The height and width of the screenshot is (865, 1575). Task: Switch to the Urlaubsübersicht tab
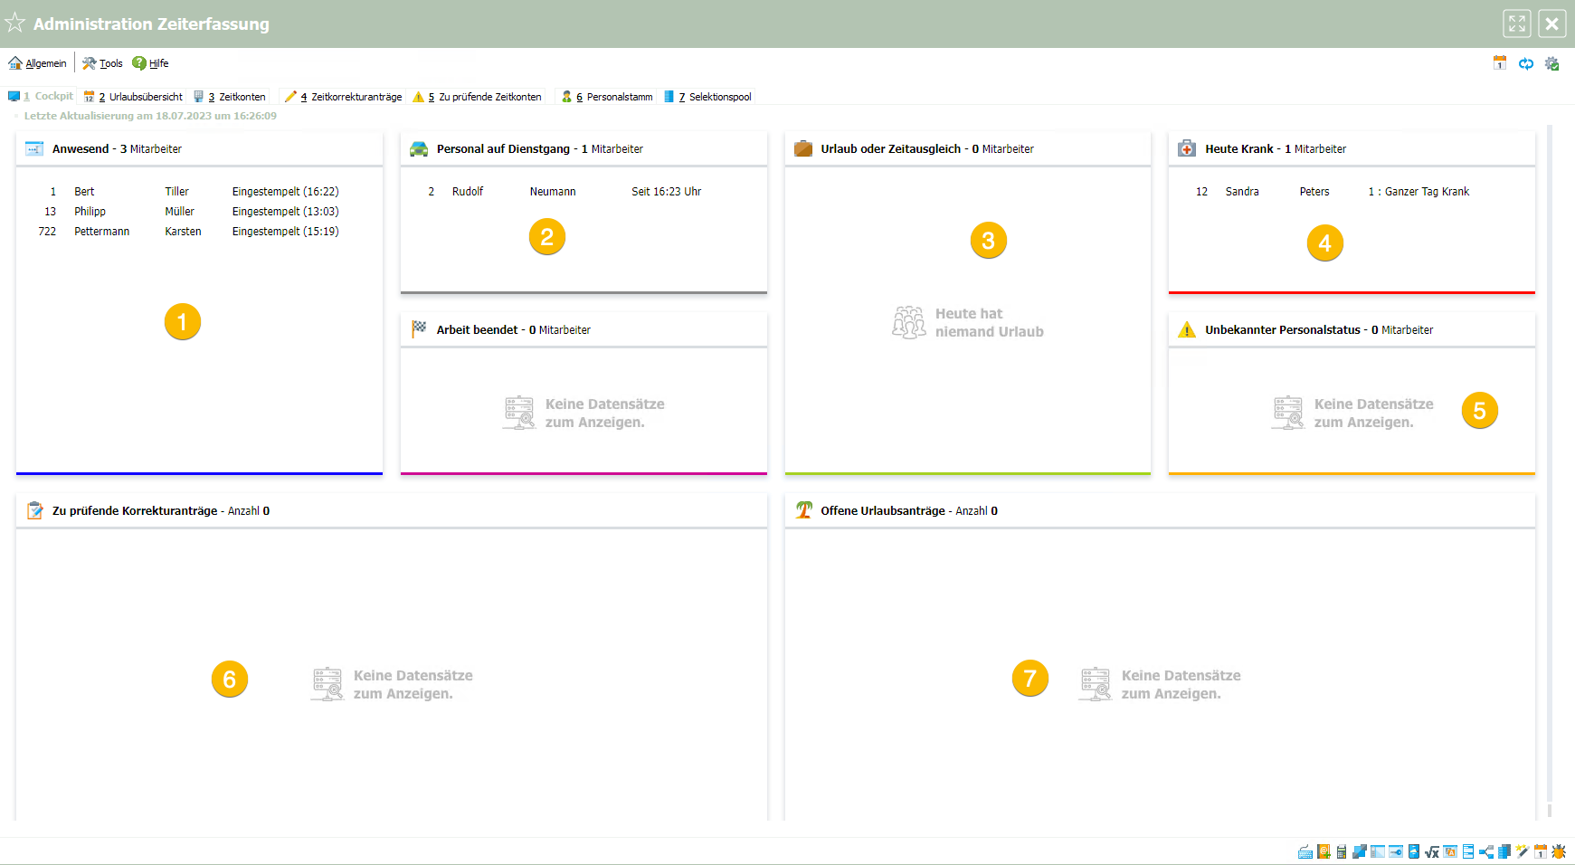click(134, 97)
